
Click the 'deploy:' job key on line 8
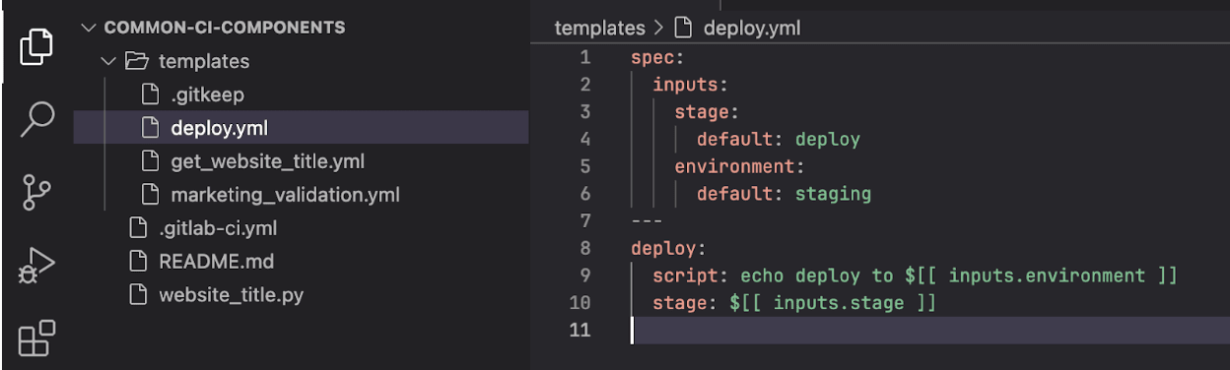coord(668,248)
